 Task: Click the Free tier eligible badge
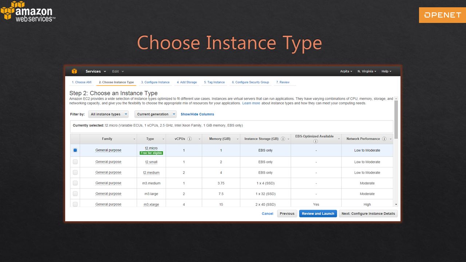click(151, 153)
